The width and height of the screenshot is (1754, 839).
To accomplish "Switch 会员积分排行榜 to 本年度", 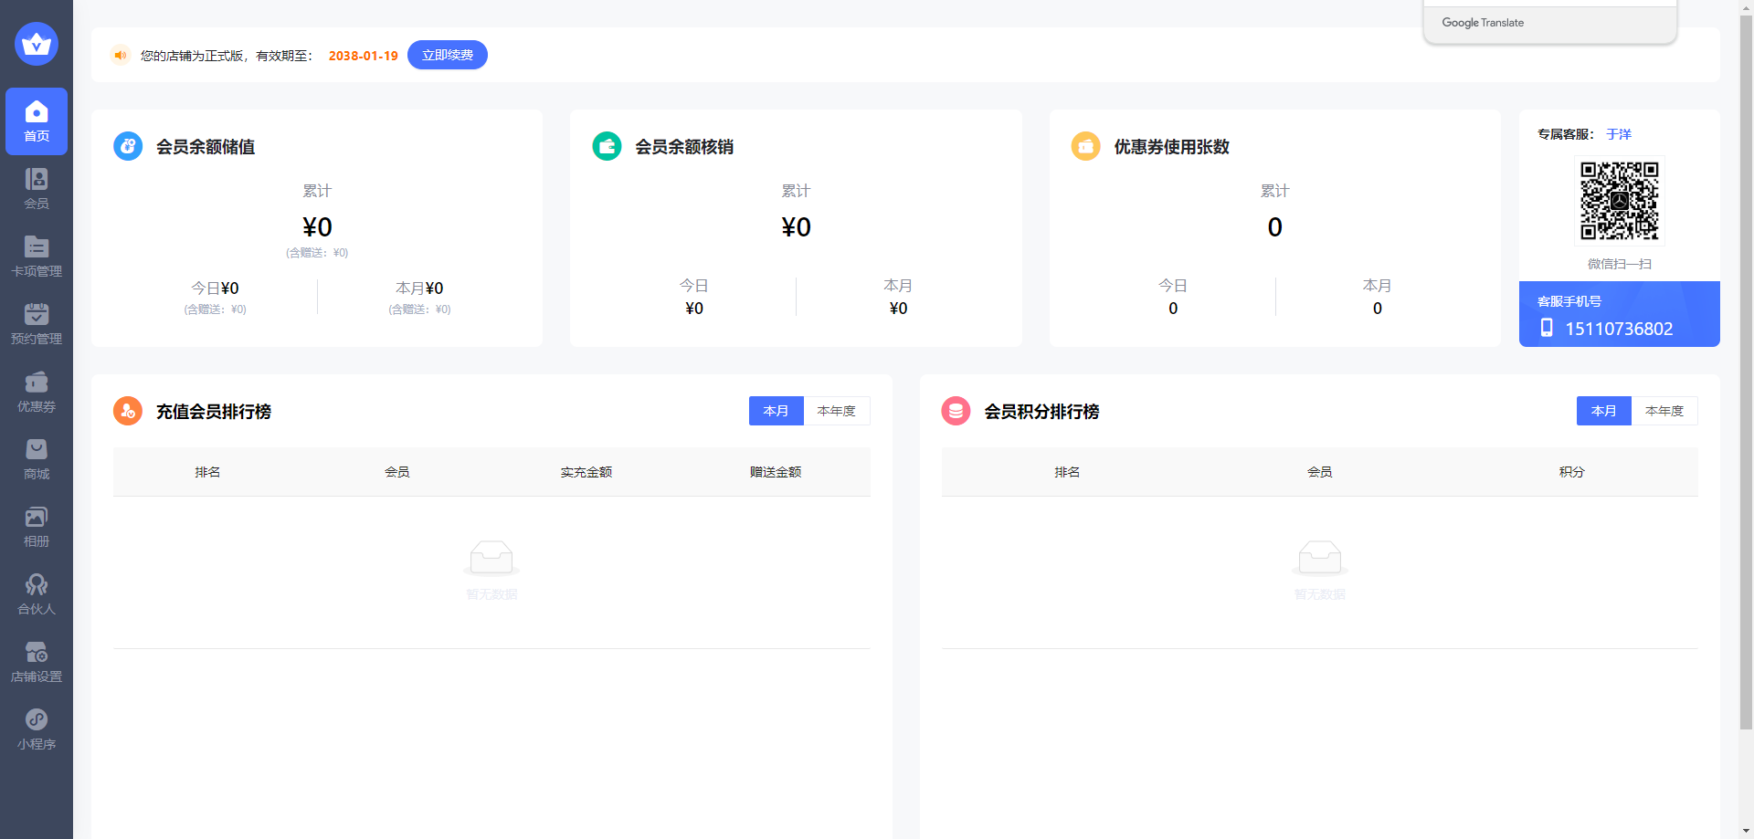I will point(1664,411).
